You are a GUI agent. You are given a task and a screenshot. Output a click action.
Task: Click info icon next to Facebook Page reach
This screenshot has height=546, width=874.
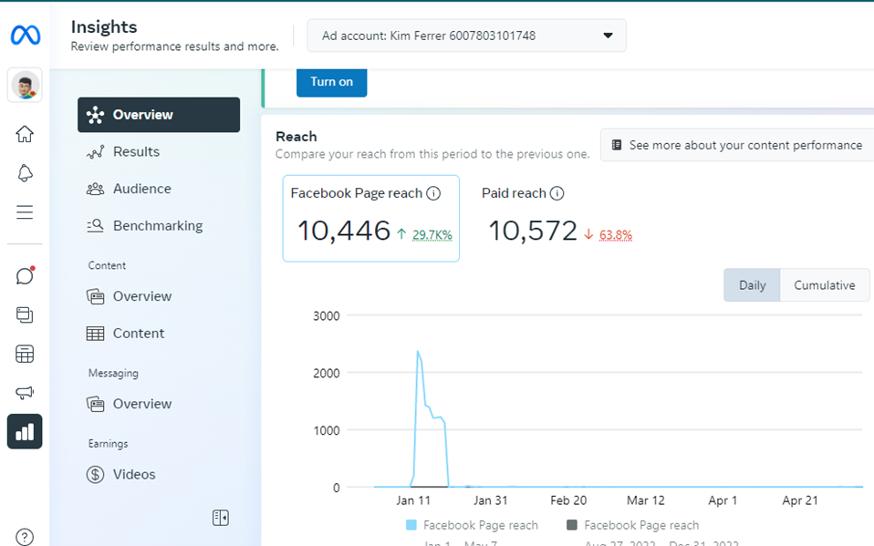(x=433, y=193)
